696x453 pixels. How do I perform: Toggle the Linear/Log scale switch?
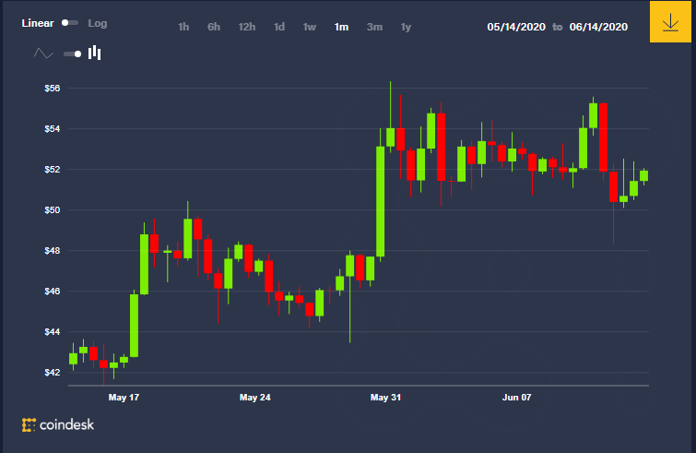tap(70, 23)
